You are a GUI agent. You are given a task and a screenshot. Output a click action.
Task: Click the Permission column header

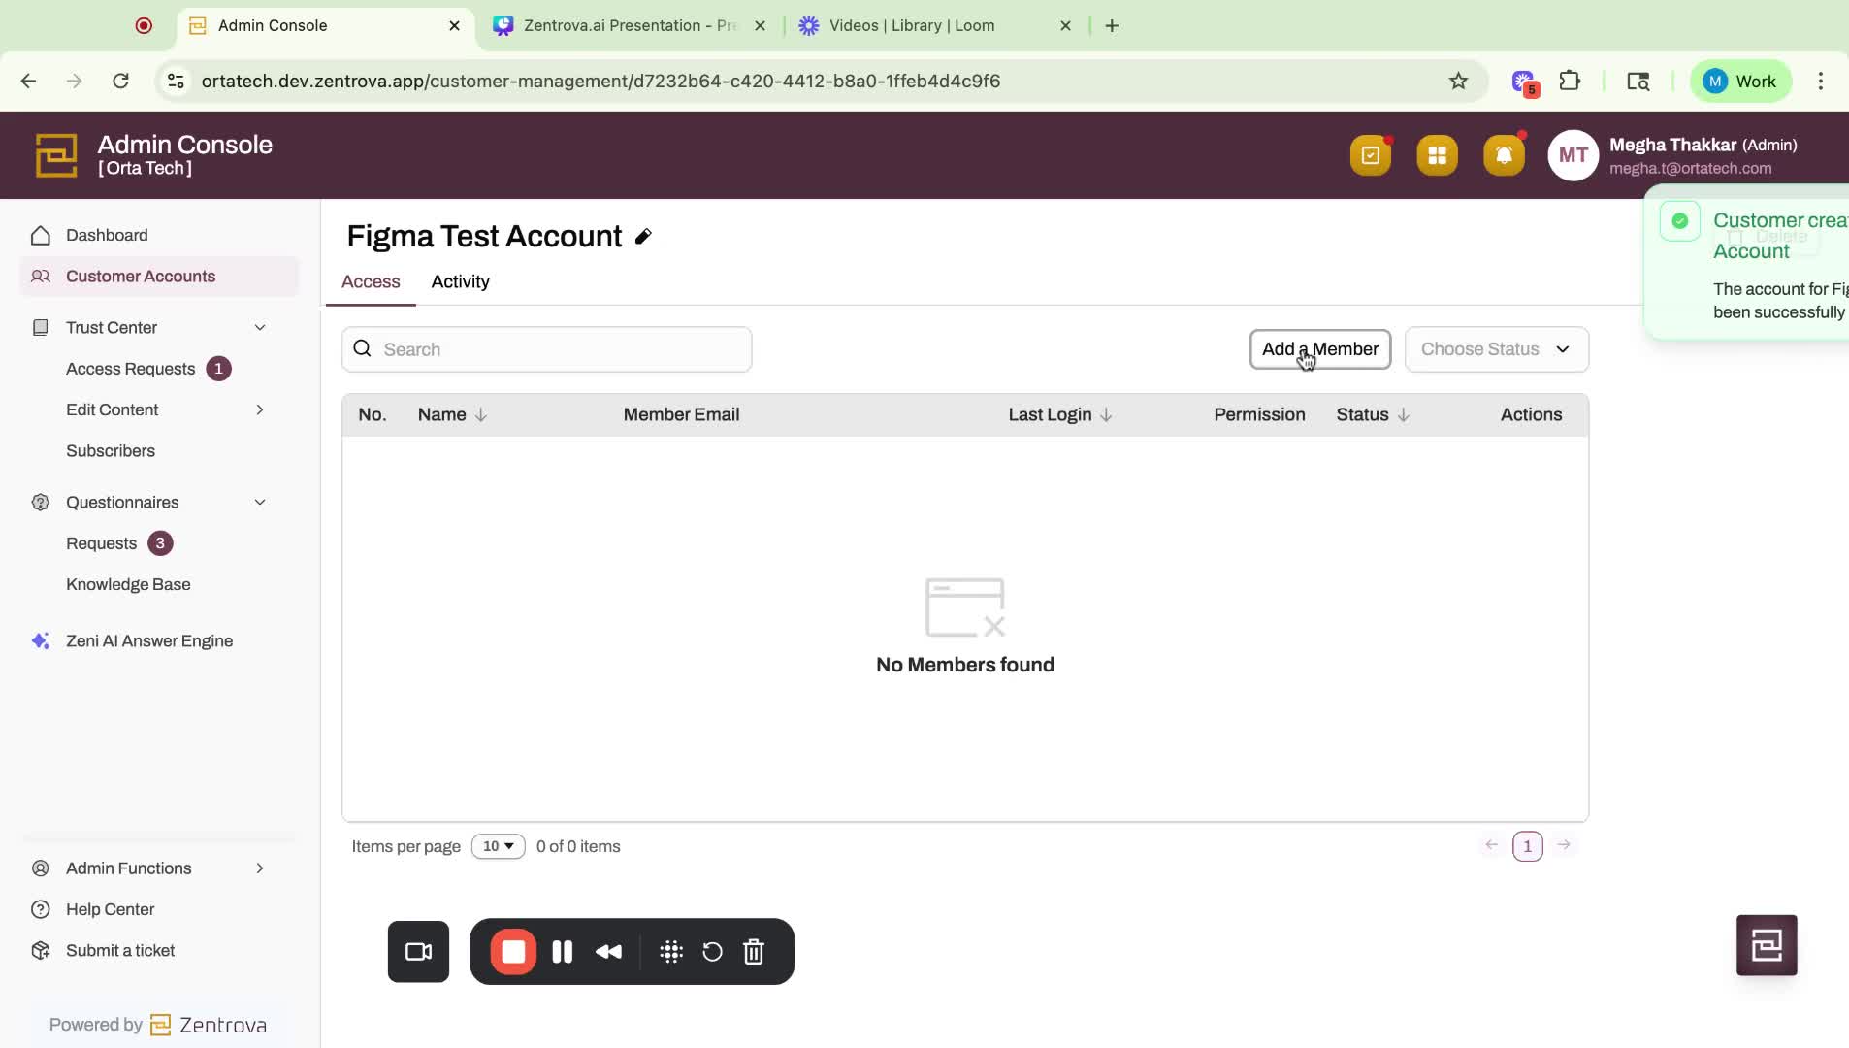(1259, 414)
